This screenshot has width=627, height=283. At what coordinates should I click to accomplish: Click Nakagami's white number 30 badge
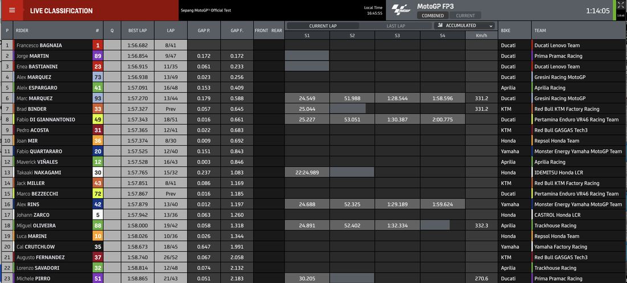point(97,173)
